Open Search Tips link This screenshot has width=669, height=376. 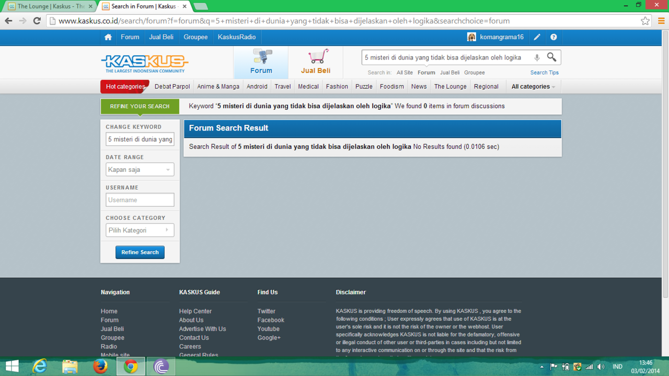pos(544,73)
